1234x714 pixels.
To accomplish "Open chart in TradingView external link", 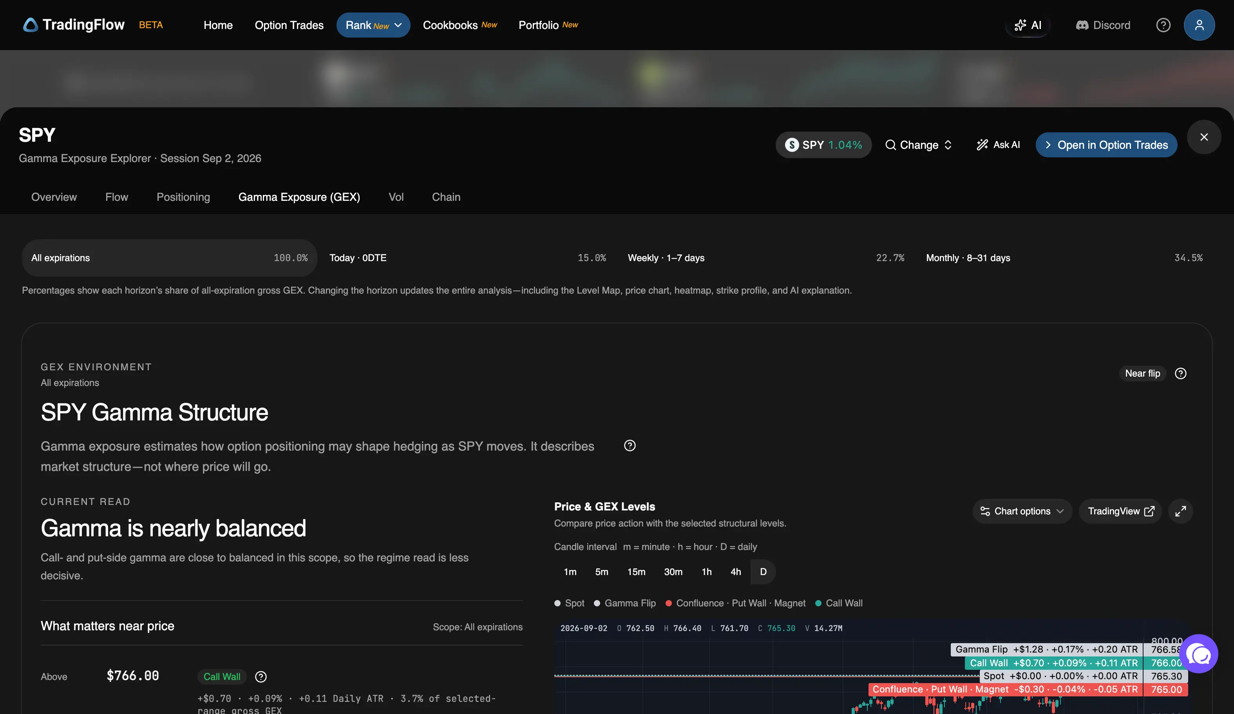I will tap(1120, 511).
